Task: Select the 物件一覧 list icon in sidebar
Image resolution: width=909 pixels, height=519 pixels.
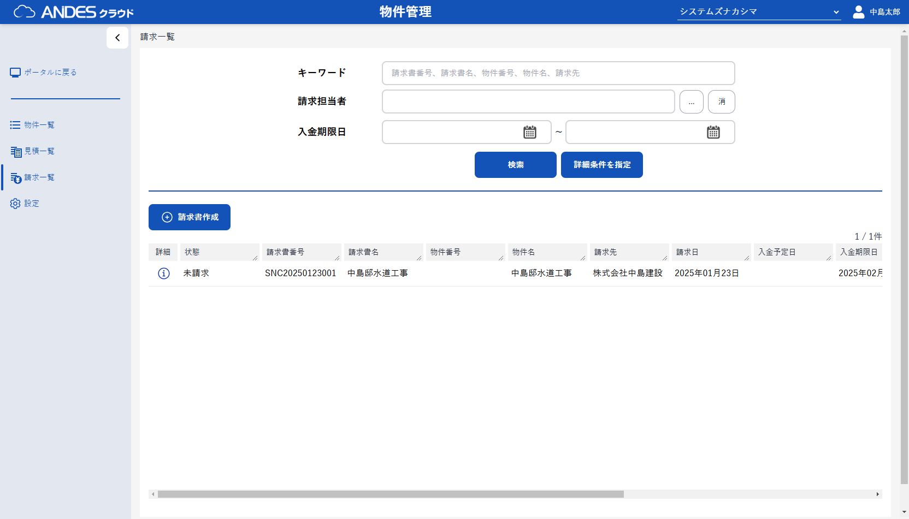Action: point(15,124)
